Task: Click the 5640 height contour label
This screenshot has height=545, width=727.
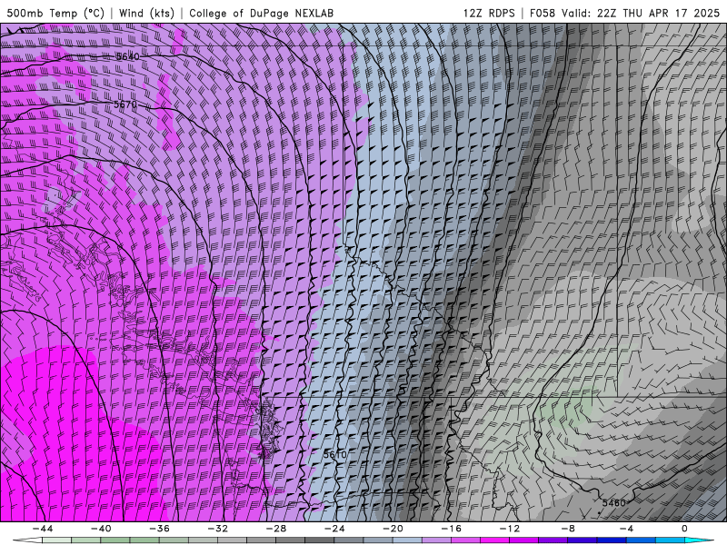Action: pos(127,56)
